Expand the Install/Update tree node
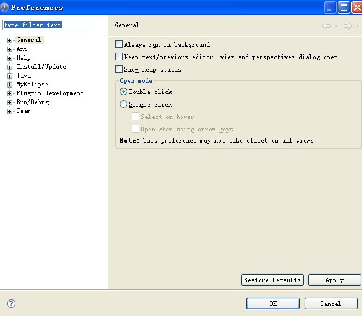Screen dimensions: 362x316 (9, 67)
